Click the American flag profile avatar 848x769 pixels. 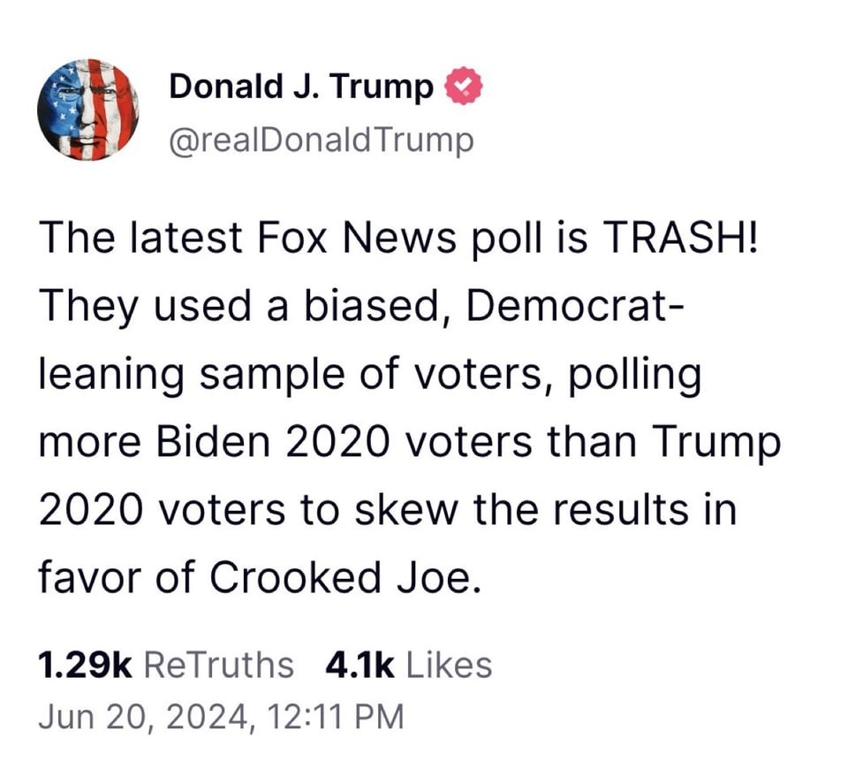pos(88,110)
